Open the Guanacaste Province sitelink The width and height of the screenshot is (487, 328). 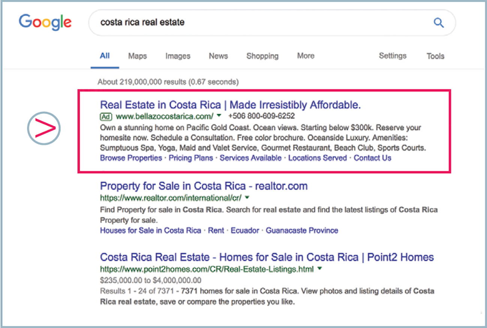tap(302, 231)
